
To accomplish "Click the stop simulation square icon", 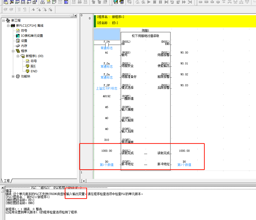I will [155, 2].
